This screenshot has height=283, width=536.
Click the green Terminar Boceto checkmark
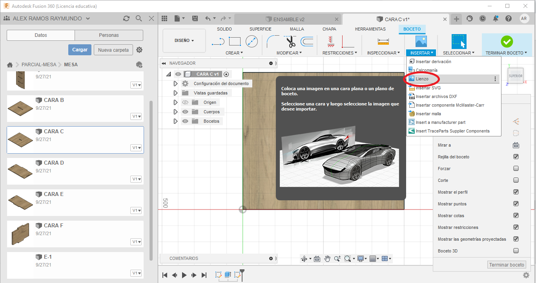point(507,42)
